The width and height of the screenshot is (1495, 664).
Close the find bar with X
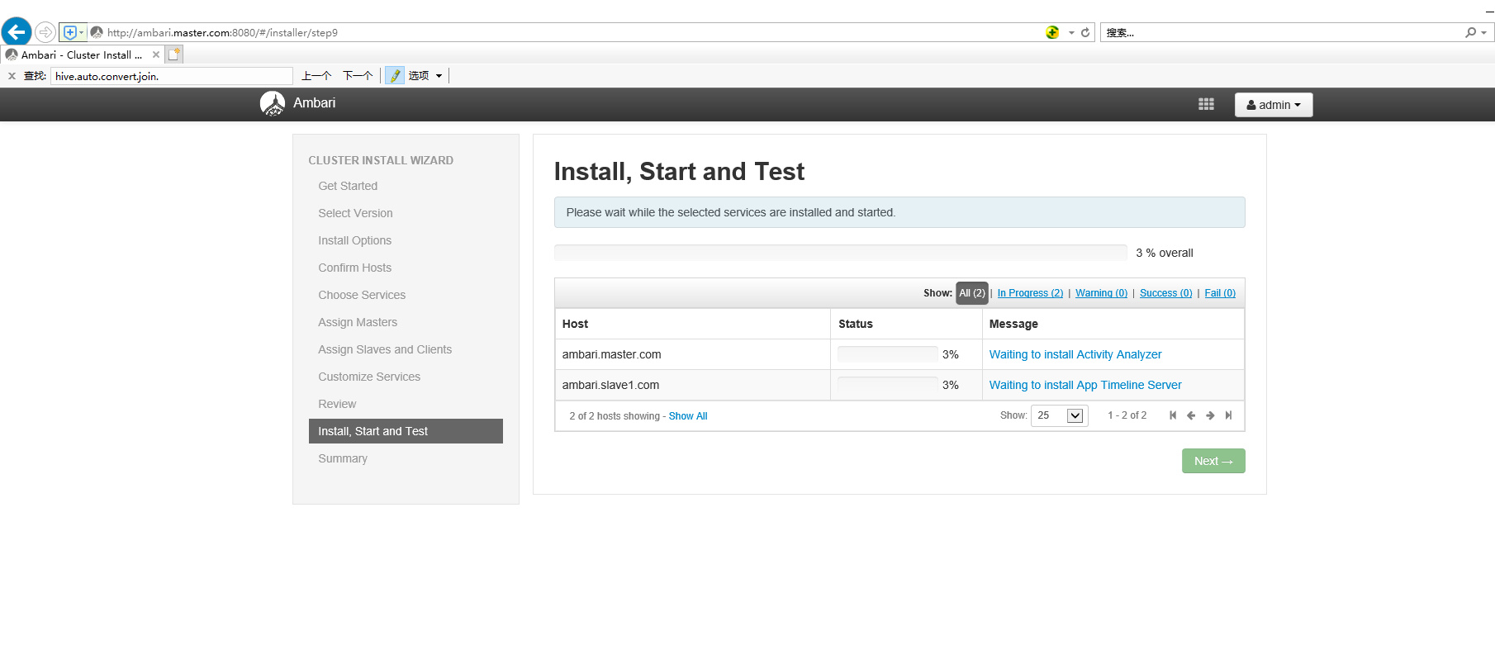(12, 76)
